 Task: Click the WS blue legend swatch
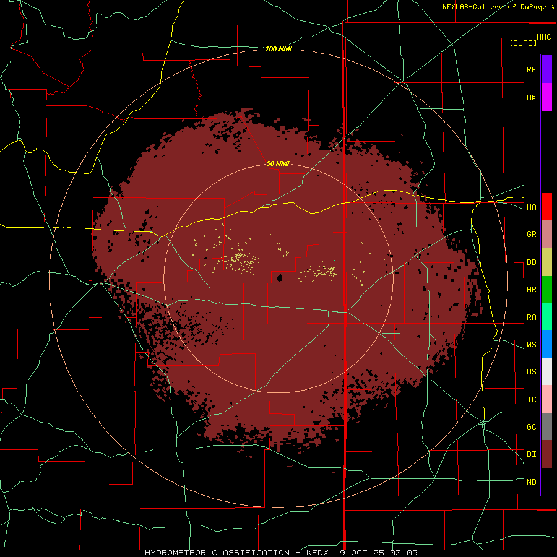point(546,344)
